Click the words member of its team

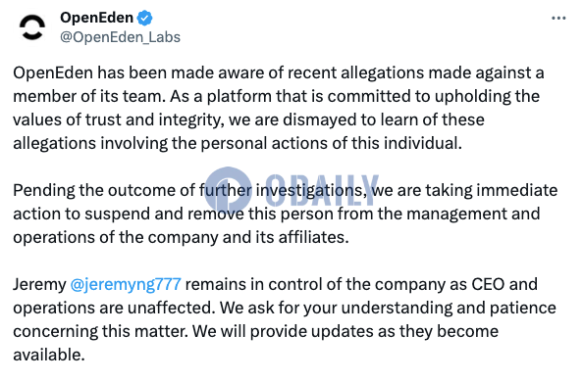coord(89,97)
